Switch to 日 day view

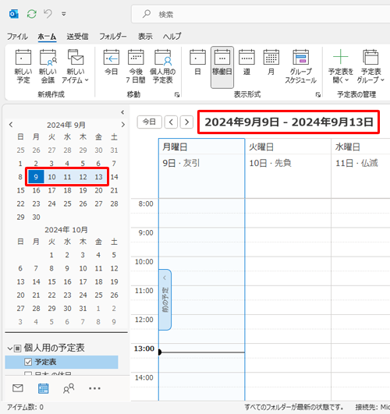[x=197, y=63]
